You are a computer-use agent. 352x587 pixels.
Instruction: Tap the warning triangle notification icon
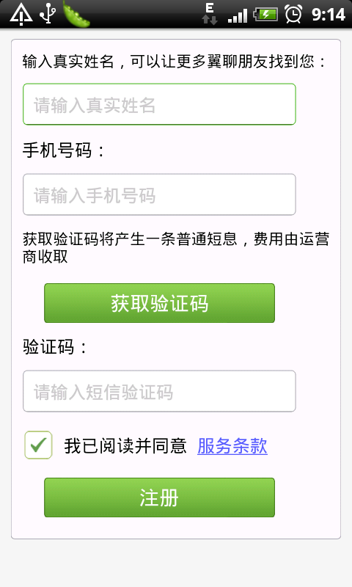tap(21, 14)
